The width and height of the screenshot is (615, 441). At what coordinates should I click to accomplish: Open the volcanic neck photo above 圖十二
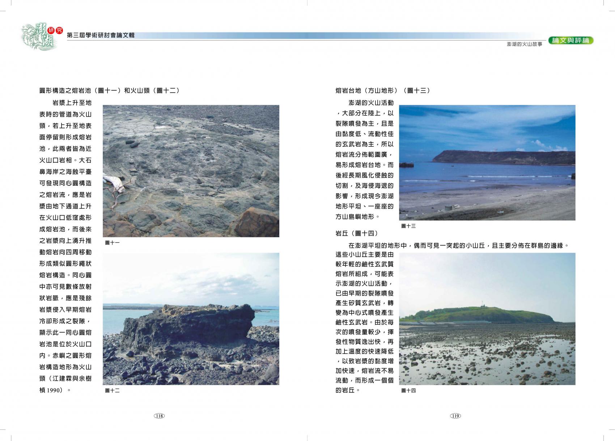pyautogui.click(x=191, y=318)
